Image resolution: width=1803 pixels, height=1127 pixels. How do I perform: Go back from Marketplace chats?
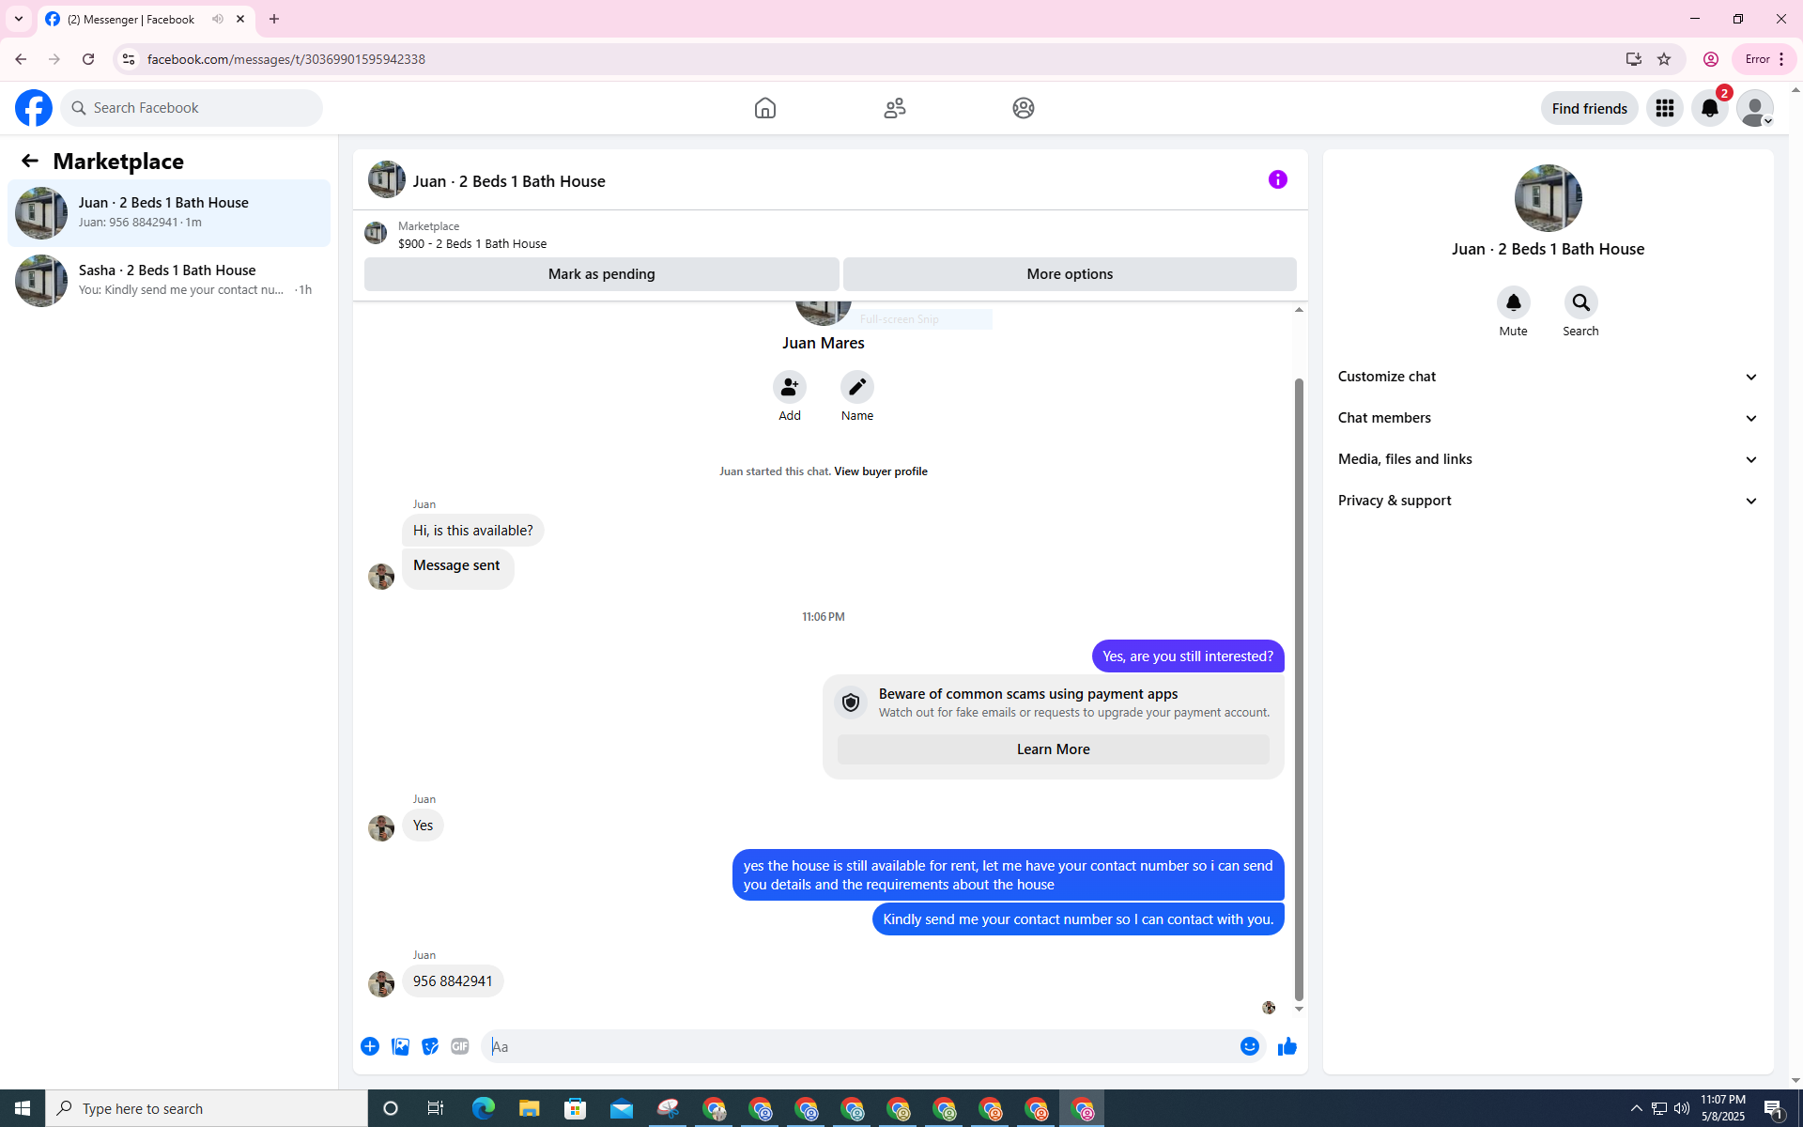coord(30,161)
